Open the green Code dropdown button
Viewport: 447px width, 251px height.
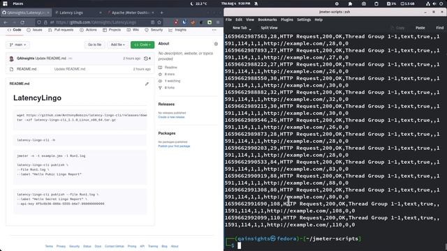coord(142,45)
